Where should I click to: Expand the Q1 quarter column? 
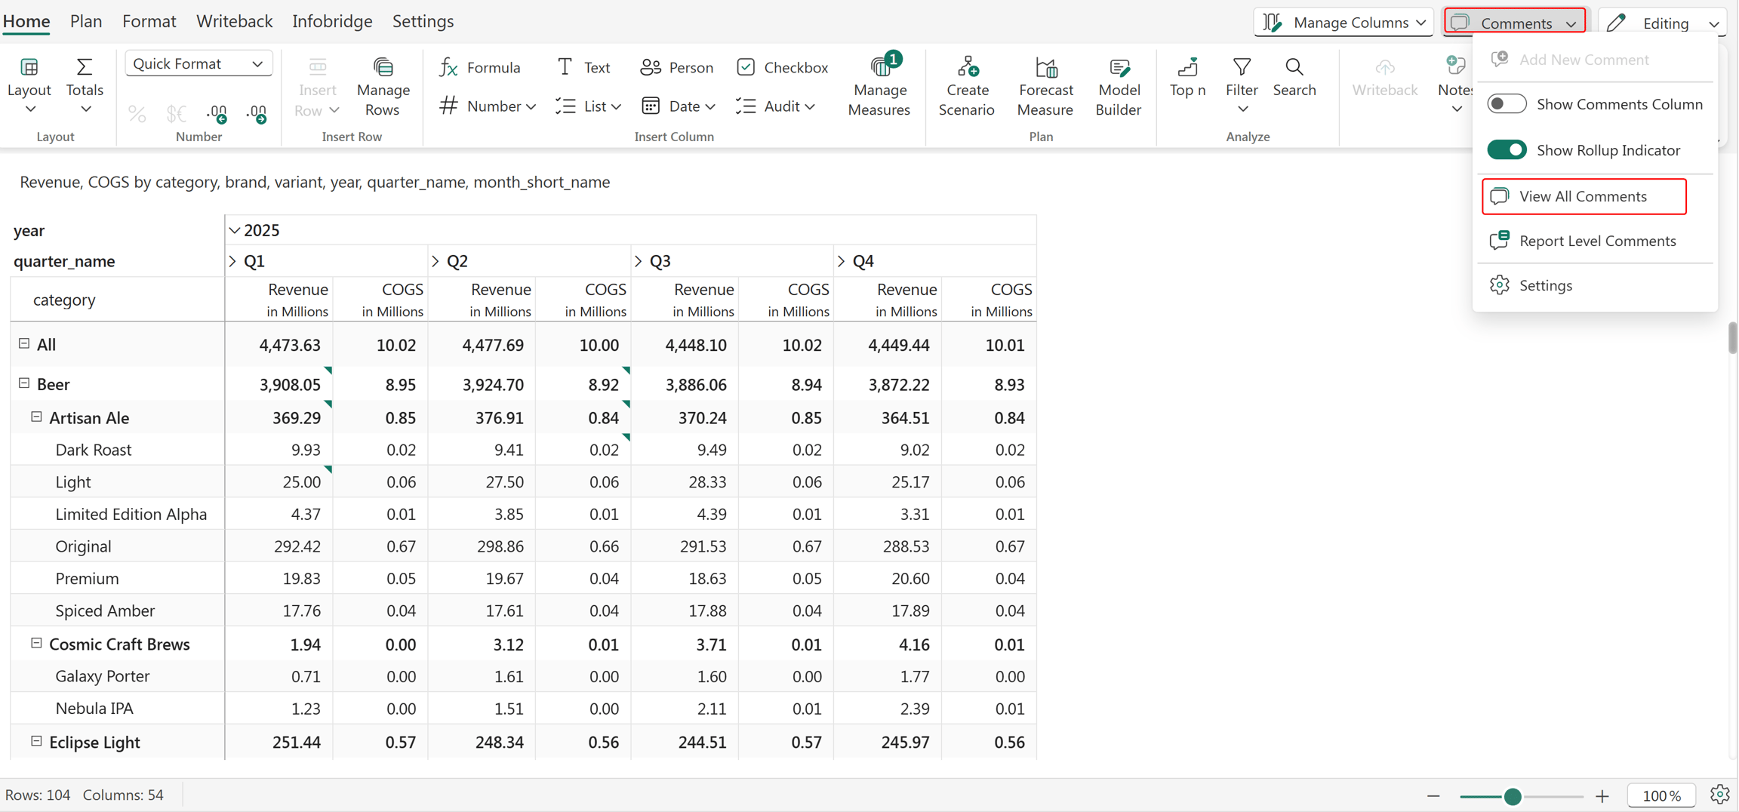click(232, 261)
